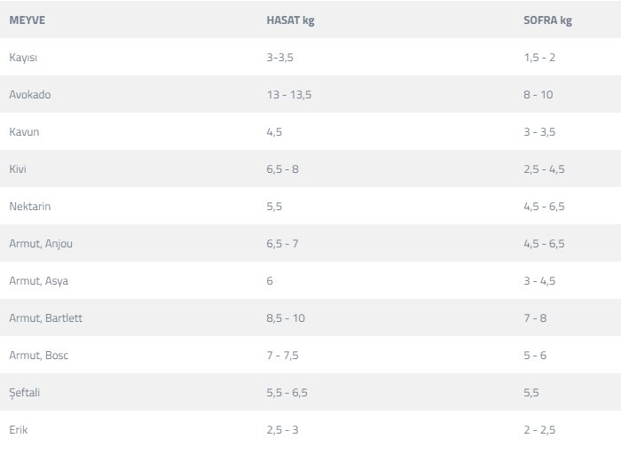Select Erik table value 2 - 2,5

coord(539,430)
